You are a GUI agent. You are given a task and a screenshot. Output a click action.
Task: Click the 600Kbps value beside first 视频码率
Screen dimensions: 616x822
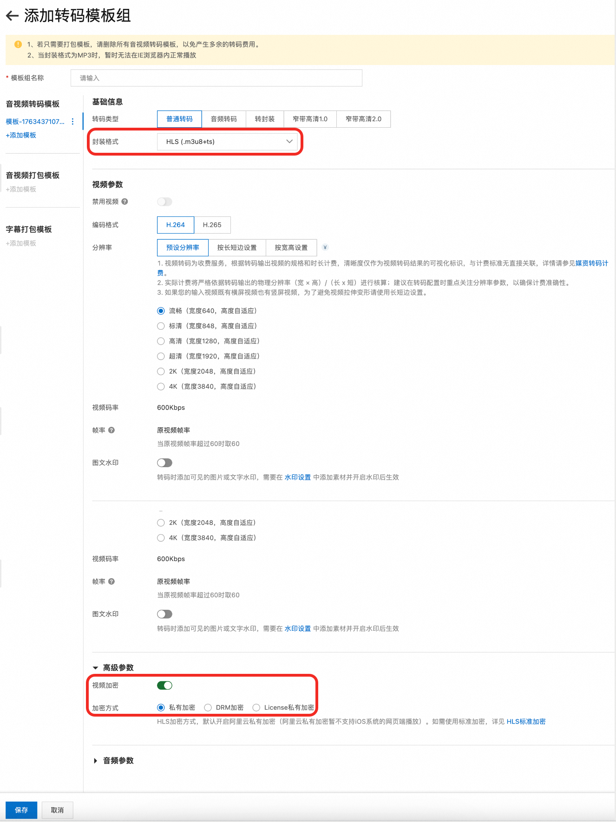171,408
